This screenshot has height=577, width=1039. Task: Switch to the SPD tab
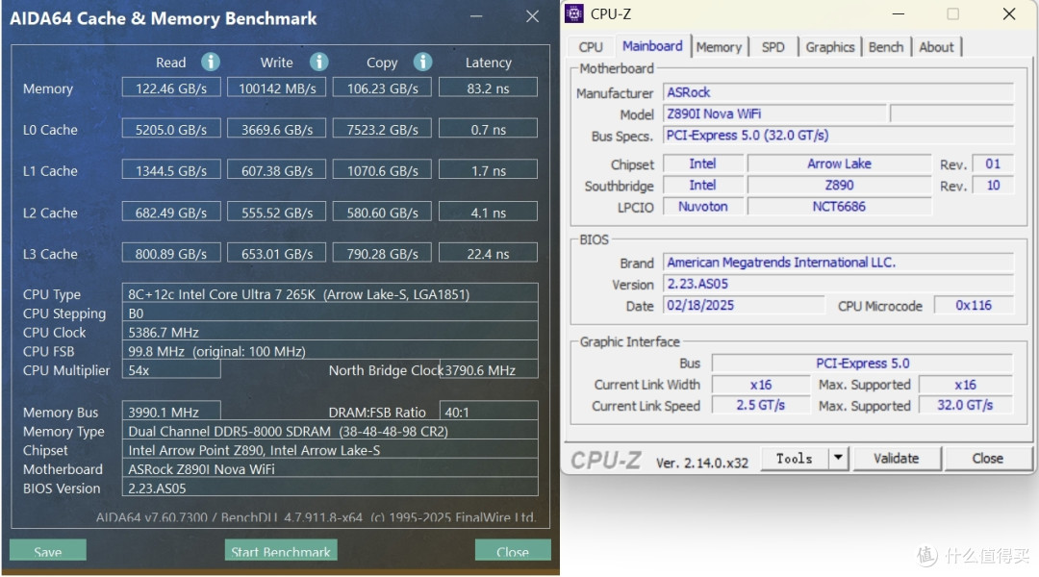coord(773,47)
